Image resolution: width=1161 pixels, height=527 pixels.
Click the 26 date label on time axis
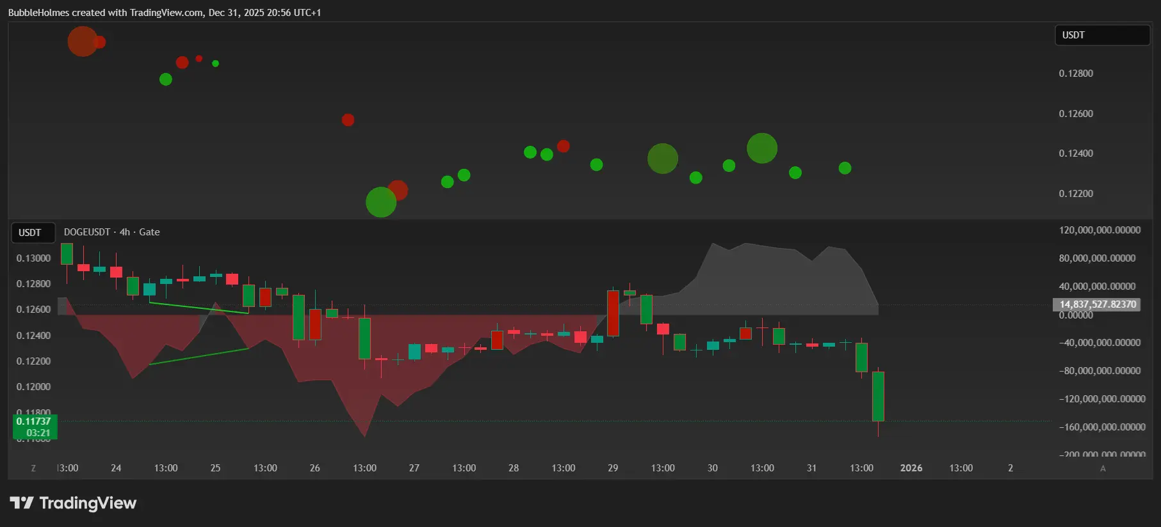click(x=315, y=468)
